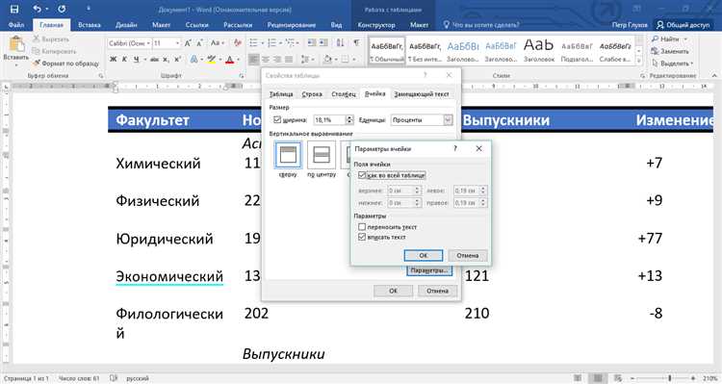Open the Конструктор table tools tab

click(x=376, y=25)
